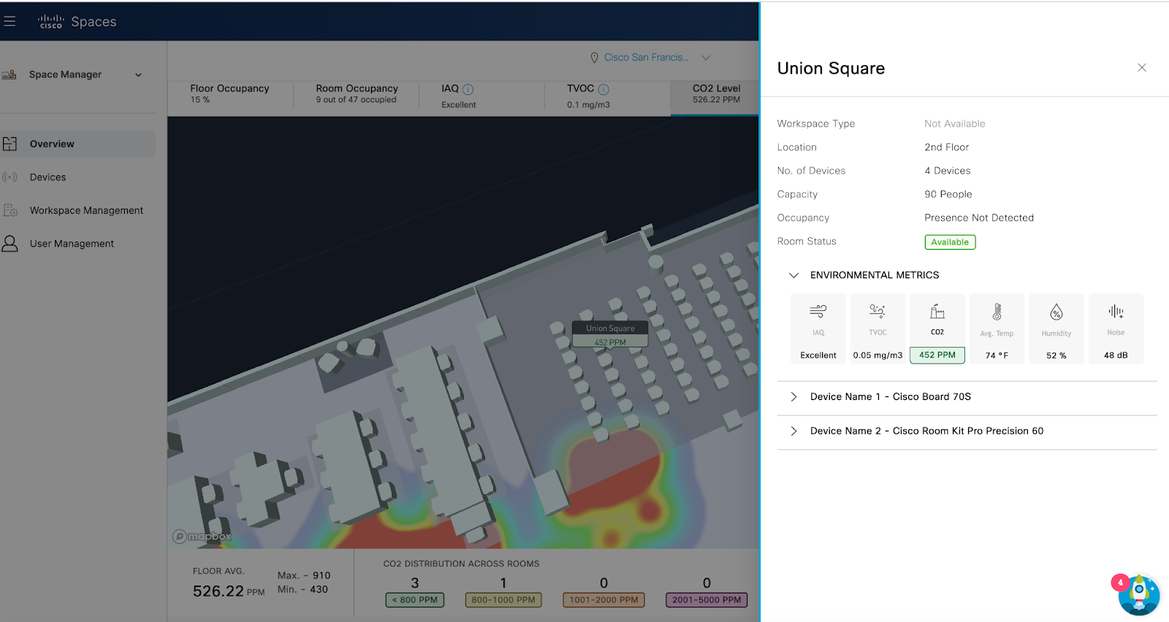1169x622 pixels.
Task: Open Workspace Management in the sidebar
Action: click(86, 210)
